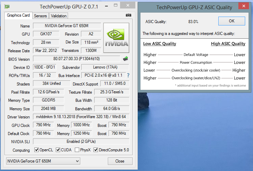Click the Close button in GPU-Z
The image size is (253, 171).
[x=120, y=161]
